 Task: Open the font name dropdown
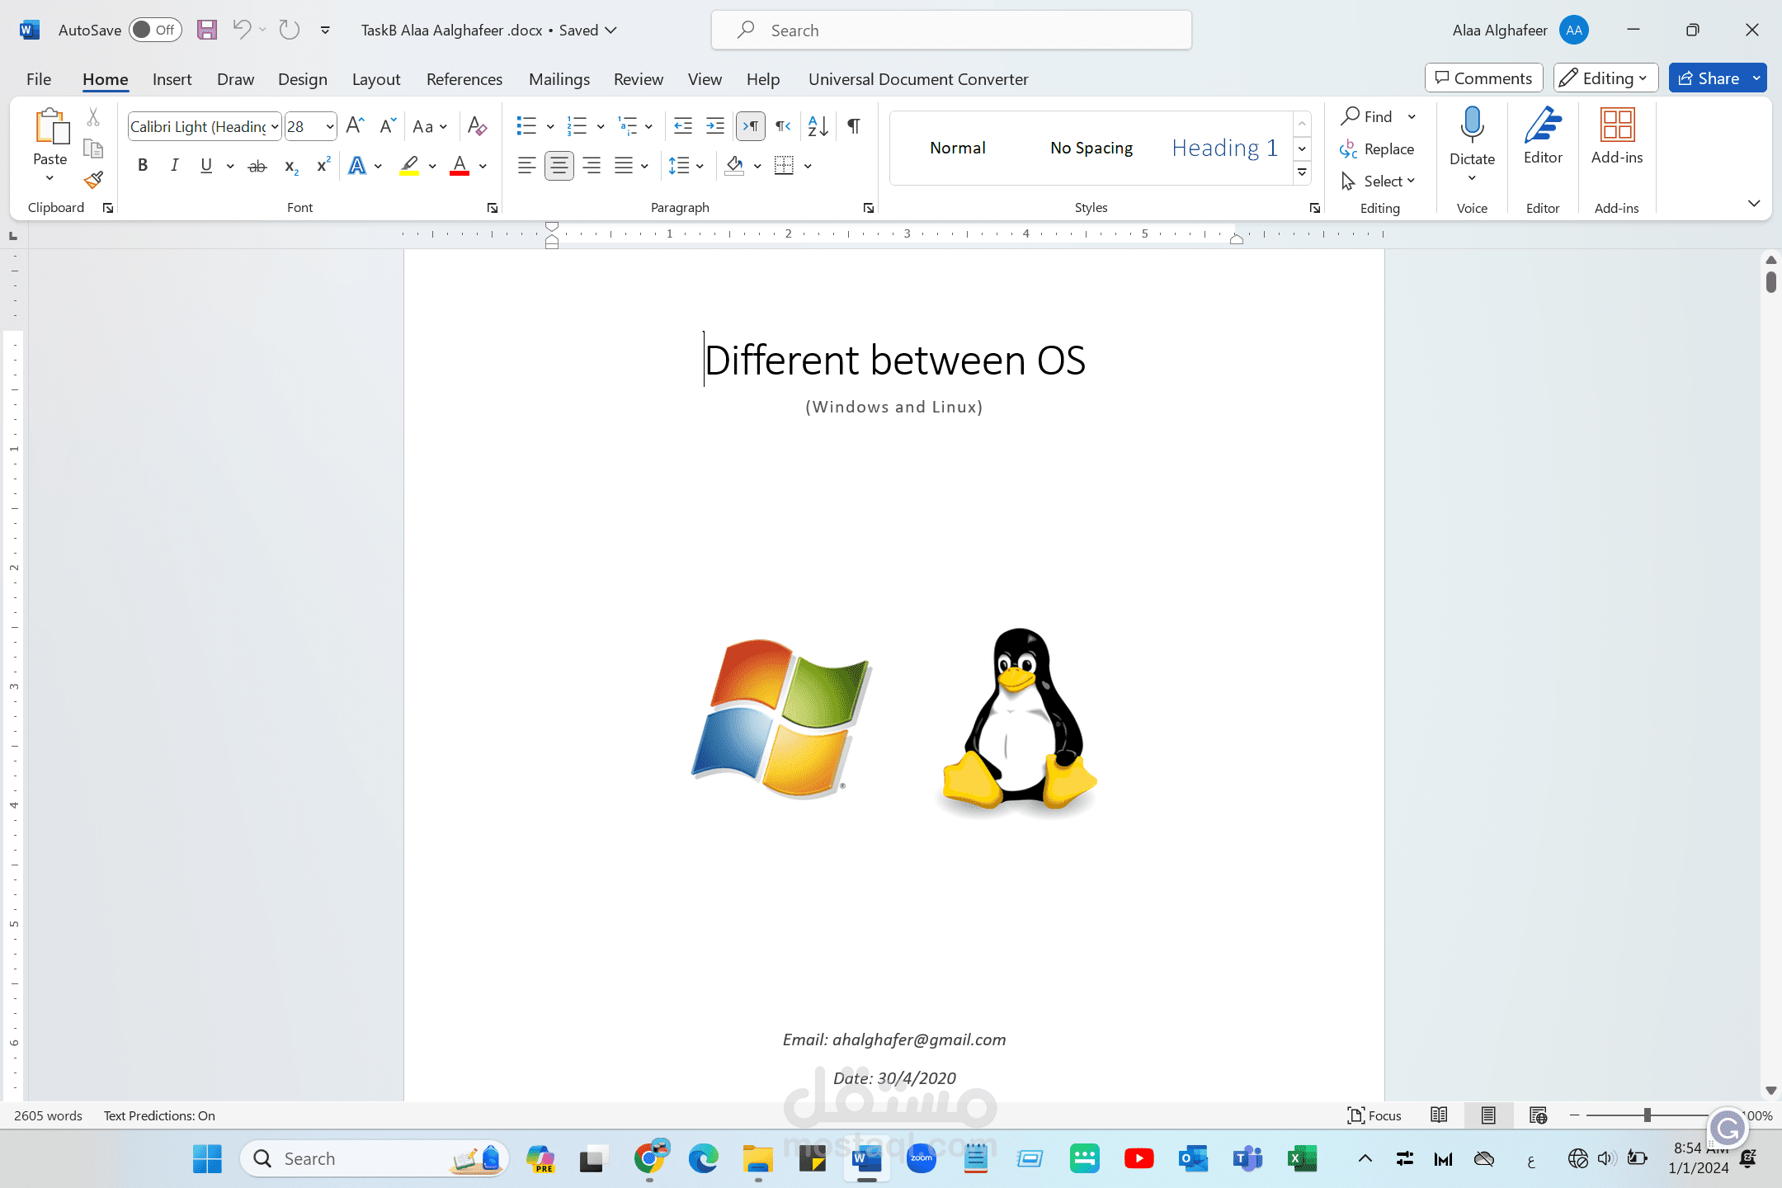[275, 126]
